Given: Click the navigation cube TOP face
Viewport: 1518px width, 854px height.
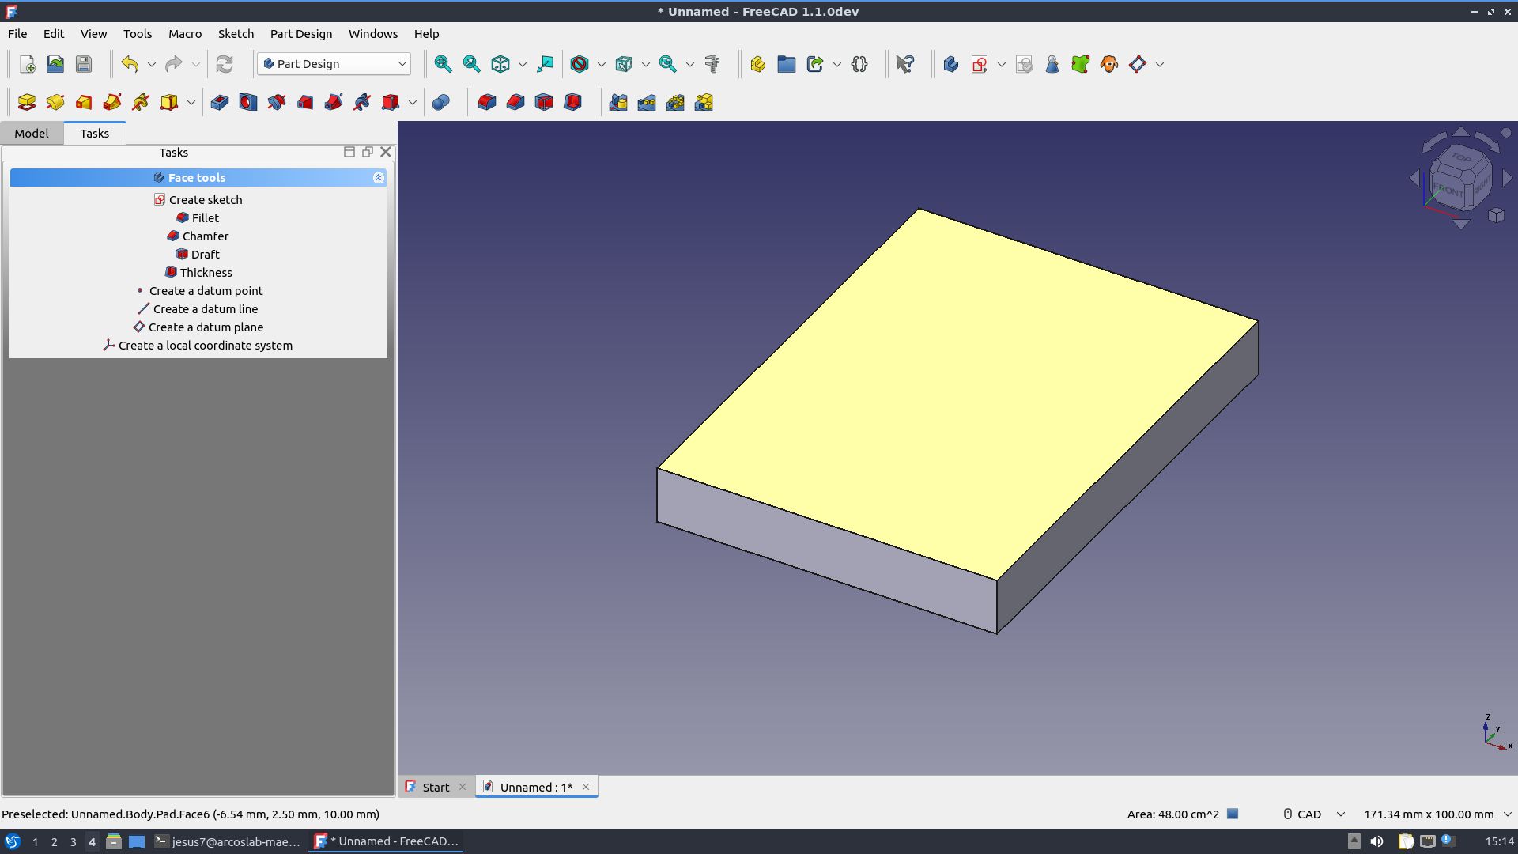Looking at the screenshot, I should 1461,157.
